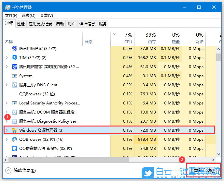Click the Windows 资源管理器 folder icon
This screenshot has width=224, height=181.
tap(14, 130)
